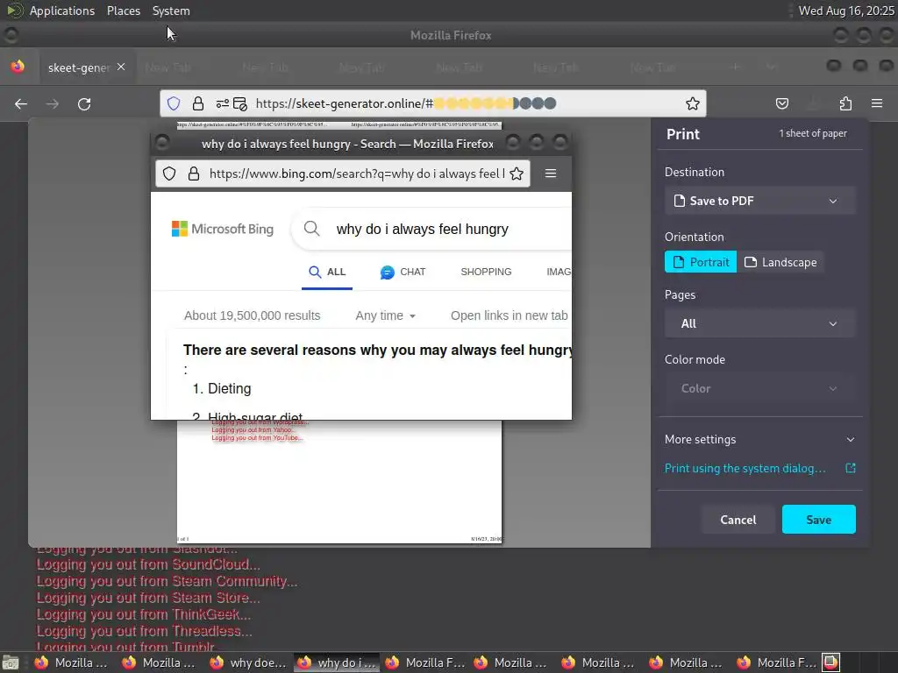The image size is (898, 673).
Task: Click the show desktop icon in bottom panel
Action: pos(11,662)
